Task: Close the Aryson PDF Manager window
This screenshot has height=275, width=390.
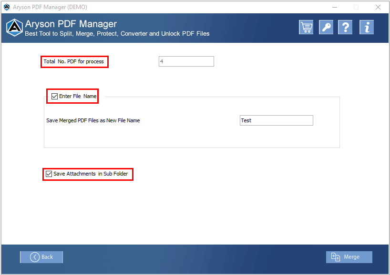Action: coord(378,7)
